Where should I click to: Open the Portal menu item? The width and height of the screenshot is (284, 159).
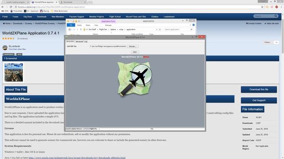[5, 17]
